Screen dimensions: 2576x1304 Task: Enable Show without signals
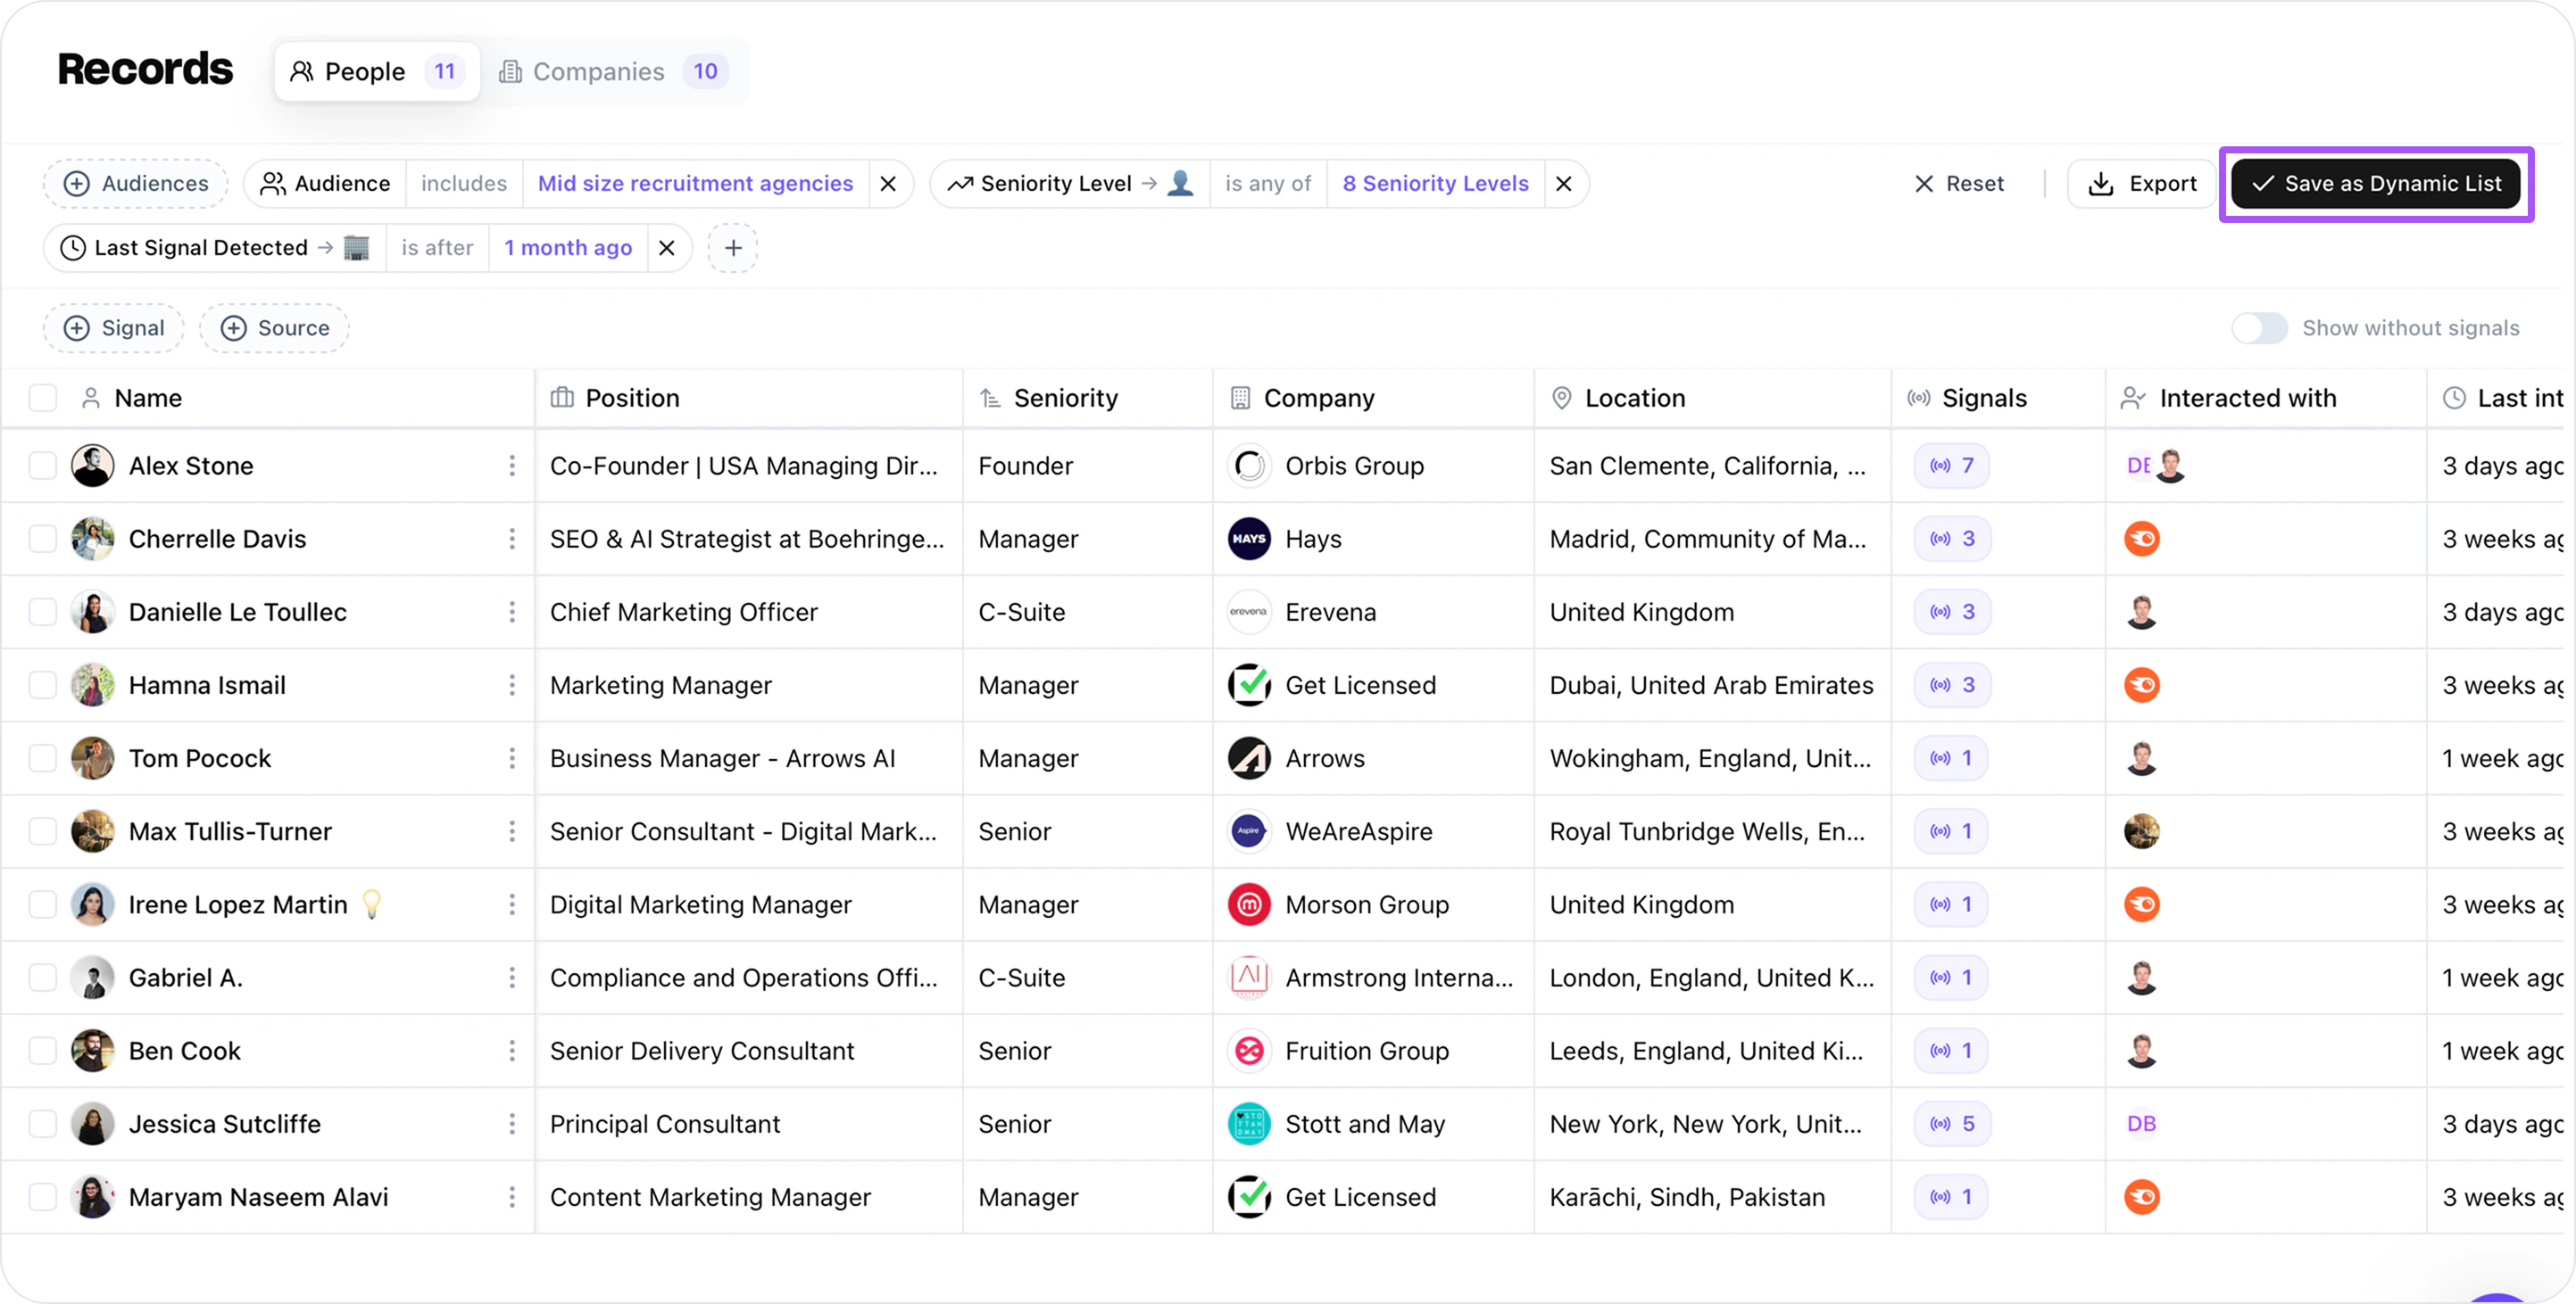[x=2259, y=327]
